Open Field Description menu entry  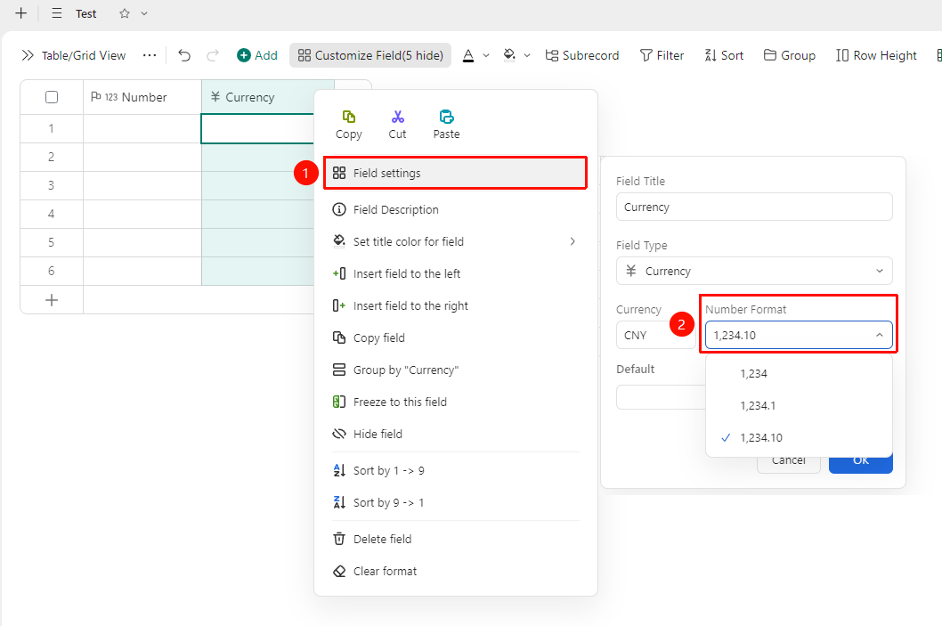coord(455,209)
